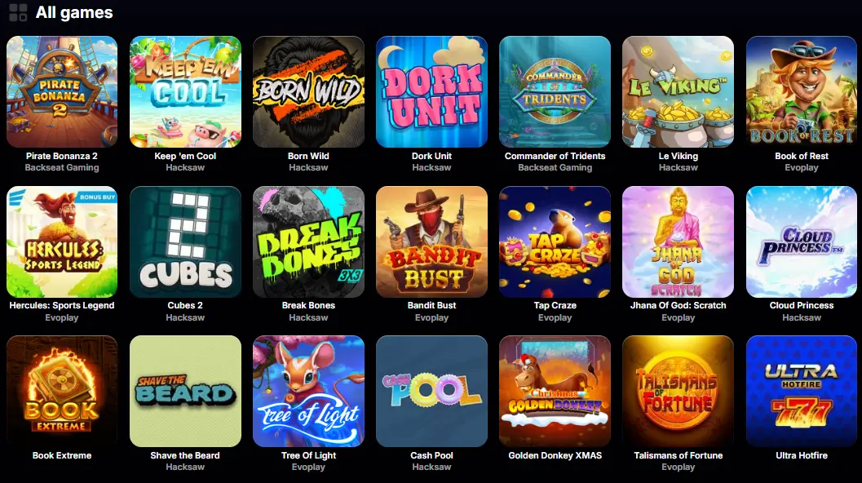Click the All games grid icon
The height and width of the screenshot is (483, 862).
18,12
